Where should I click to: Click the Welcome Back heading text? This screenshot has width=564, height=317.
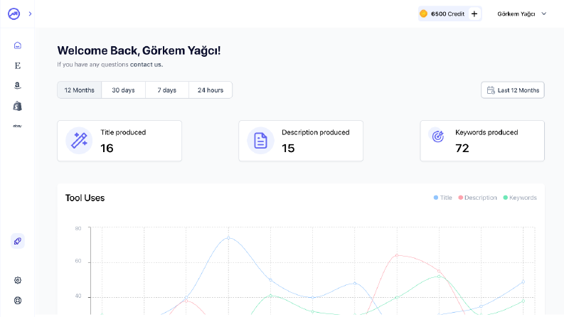[x=139, y=50]
